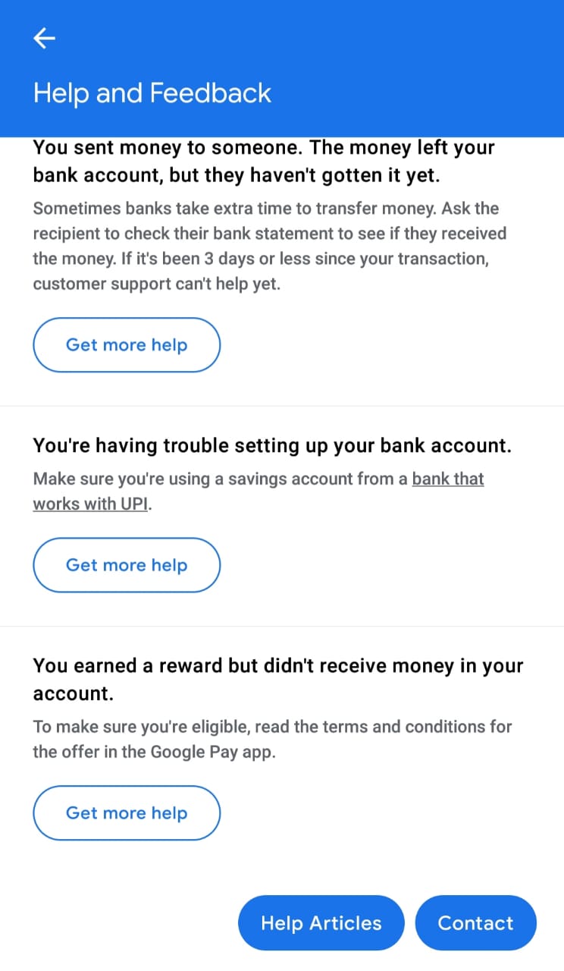Tap the back arrow in the header

(44, 38)
